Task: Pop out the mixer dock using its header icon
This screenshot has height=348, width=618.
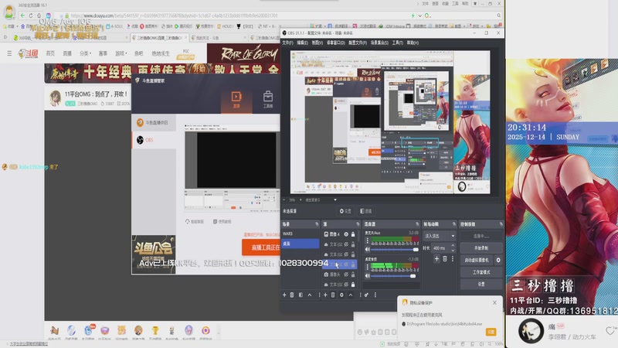Action: (x=417, y=224)
